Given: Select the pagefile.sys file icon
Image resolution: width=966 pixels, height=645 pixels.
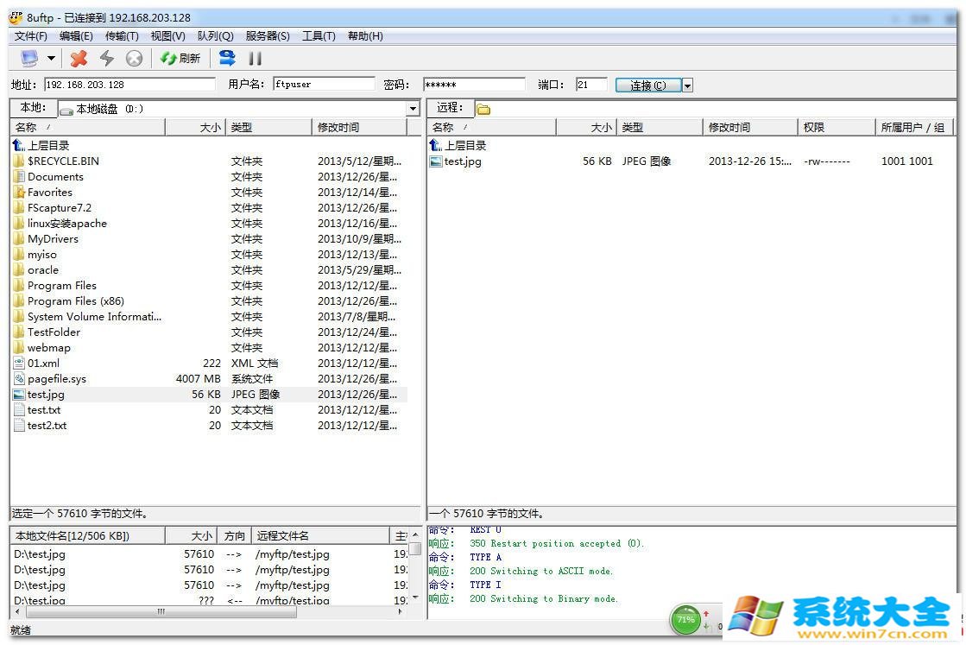Looking at the screenshot, I should point(19,379).
